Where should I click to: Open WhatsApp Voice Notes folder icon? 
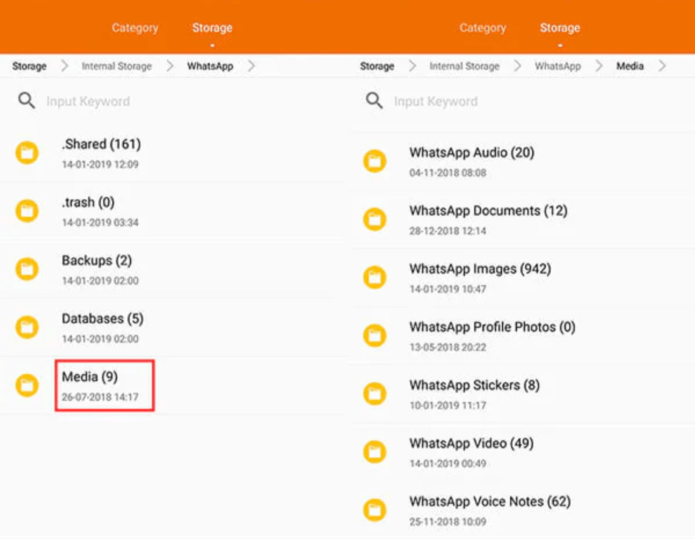tap(375, 510)
